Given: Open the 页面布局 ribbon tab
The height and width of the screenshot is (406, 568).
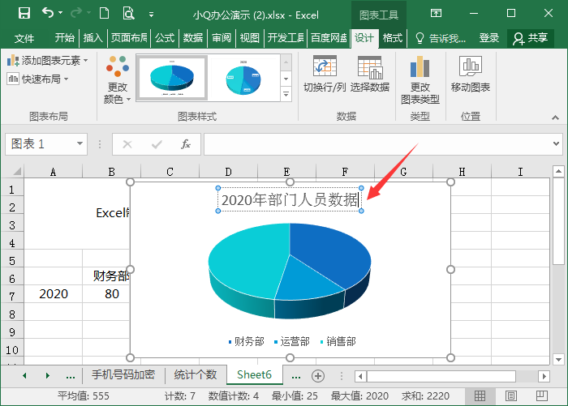Looking at the screenshot, I should point(129,37).
